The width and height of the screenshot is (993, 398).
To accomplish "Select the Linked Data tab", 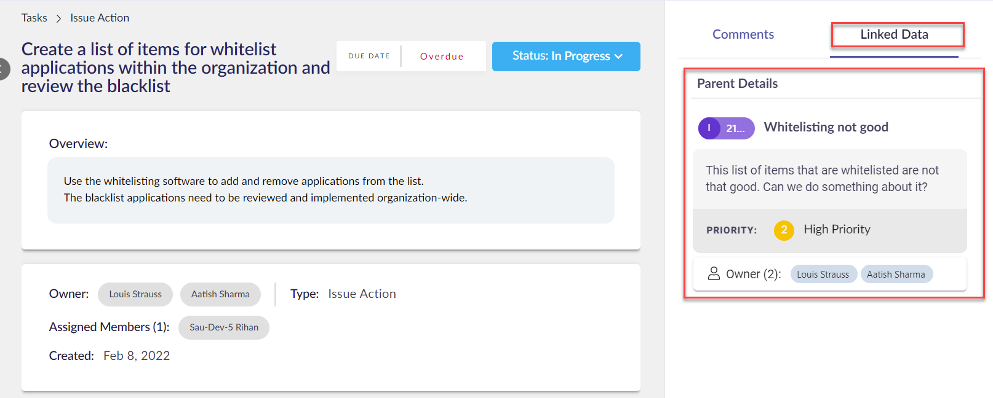I will (x=894, y=34).
